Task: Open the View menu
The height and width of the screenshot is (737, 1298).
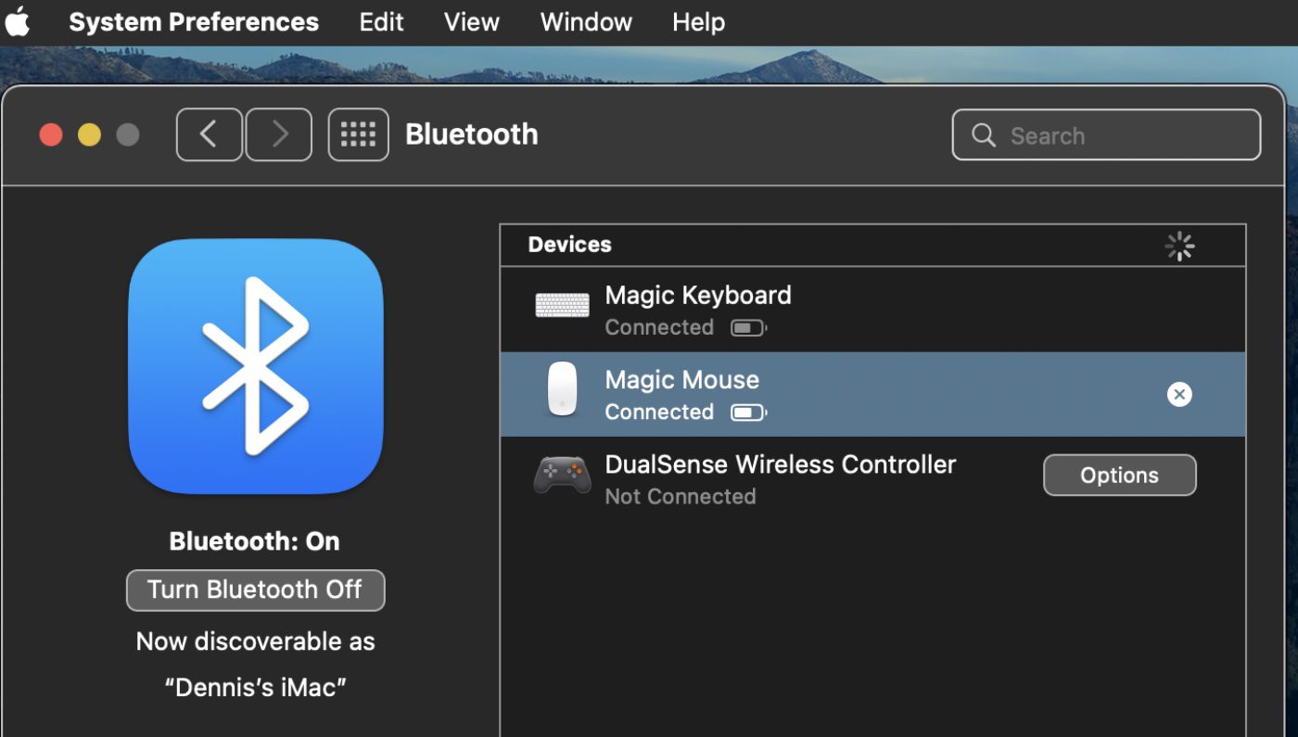Action: coord(471,22)
